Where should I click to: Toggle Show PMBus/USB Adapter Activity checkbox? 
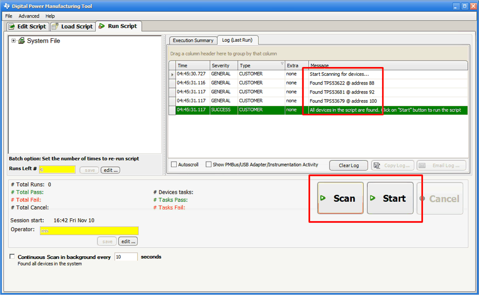click(x=208, y=165)
